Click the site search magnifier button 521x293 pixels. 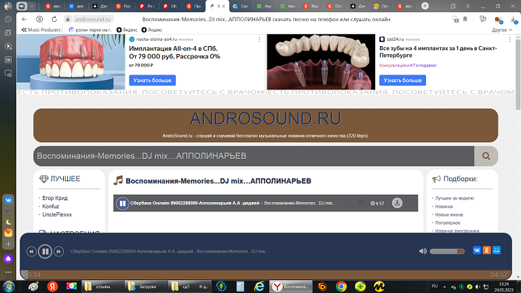[486, 156]
